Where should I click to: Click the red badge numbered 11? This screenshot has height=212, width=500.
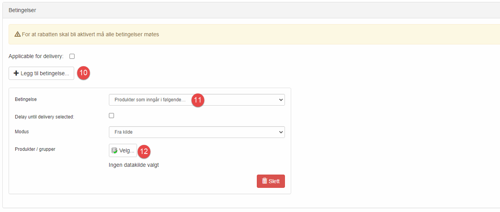(198, 100)
